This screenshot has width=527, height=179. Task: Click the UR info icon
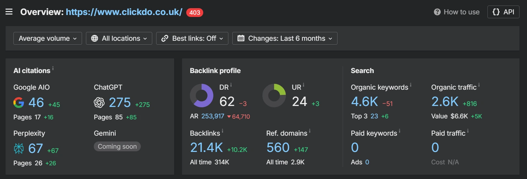coord(304,85)
